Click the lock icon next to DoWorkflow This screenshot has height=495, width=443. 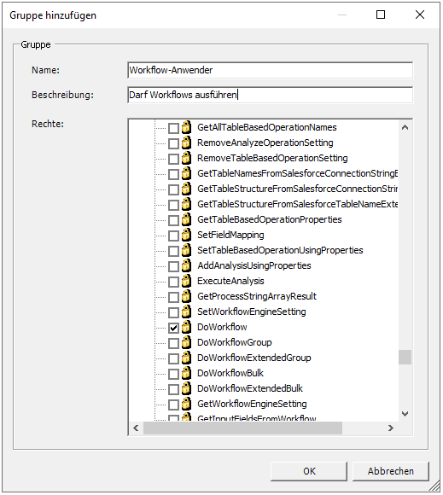pos(186,327)
